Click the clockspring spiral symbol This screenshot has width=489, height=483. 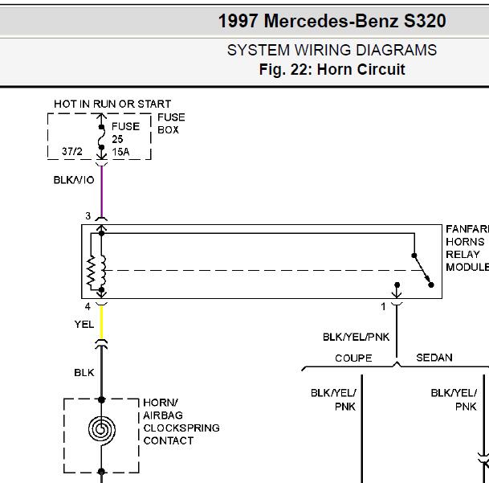click(102, 430)
